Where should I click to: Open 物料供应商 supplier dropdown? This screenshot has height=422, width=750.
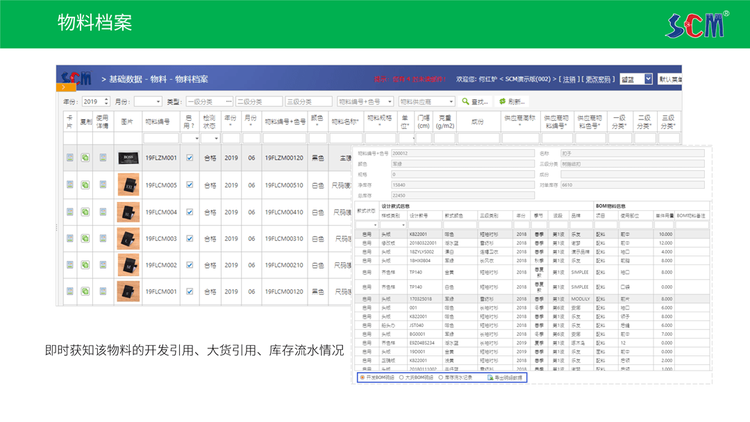pyautogui.click(x=426, y=102)
